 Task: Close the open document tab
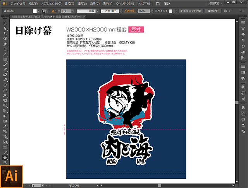click(84, 17)
